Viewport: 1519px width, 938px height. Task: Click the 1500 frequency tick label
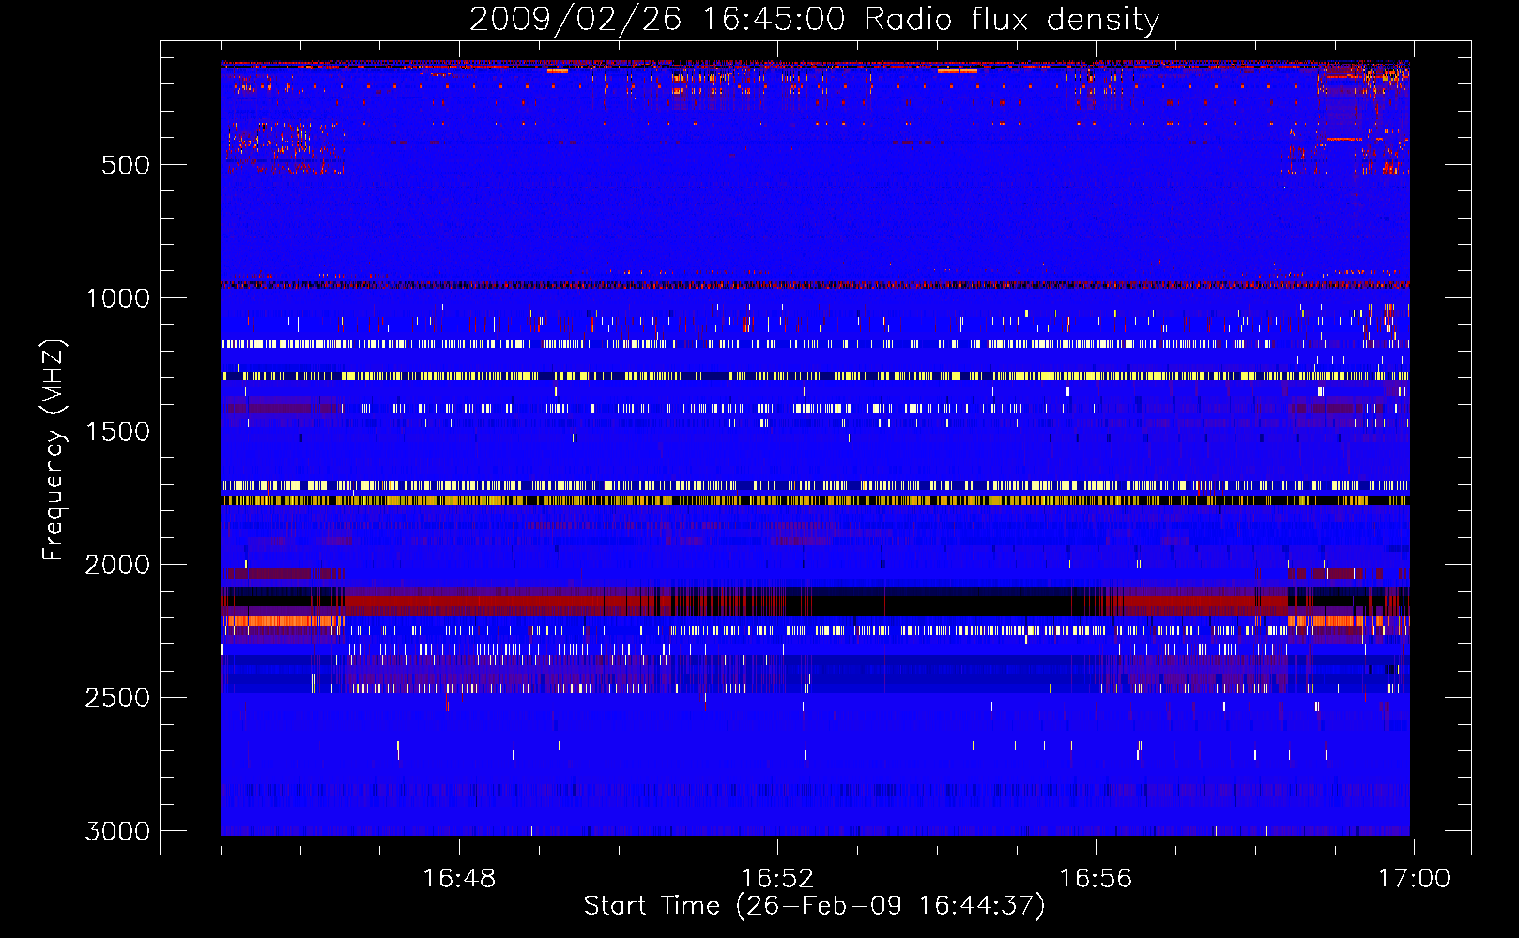(x=117, y=431)
